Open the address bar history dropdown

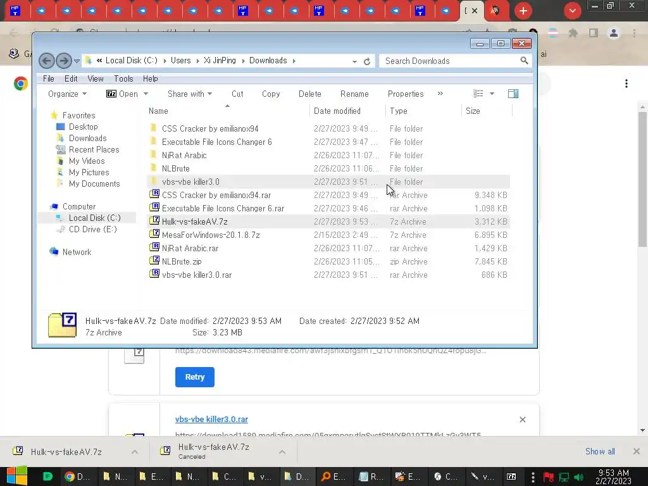(x=354, y=61)
